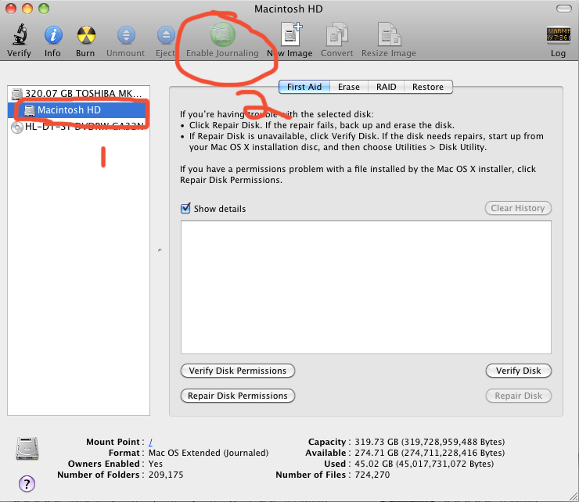The height and width of the screenshot is (502, 579).
Task: Click the Convert toolbar icon
Action: 336,34
